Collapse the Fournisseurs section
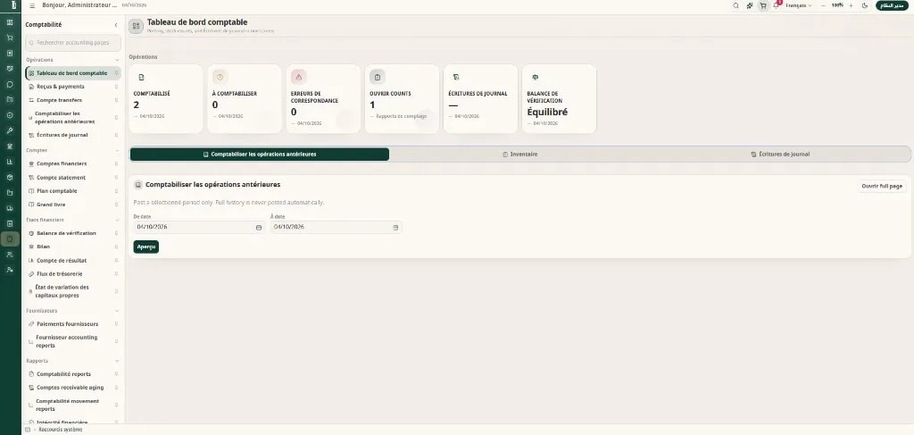 pyautogui.click(x=117, y=311)
